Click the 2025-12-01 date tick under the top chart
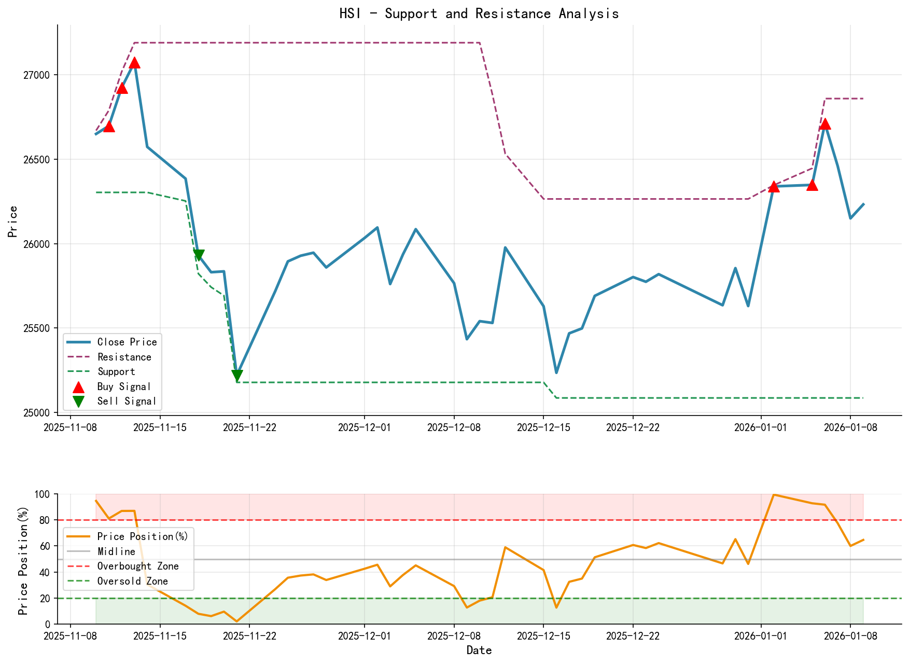The image size is (909, 664). [x=365, y=427]
